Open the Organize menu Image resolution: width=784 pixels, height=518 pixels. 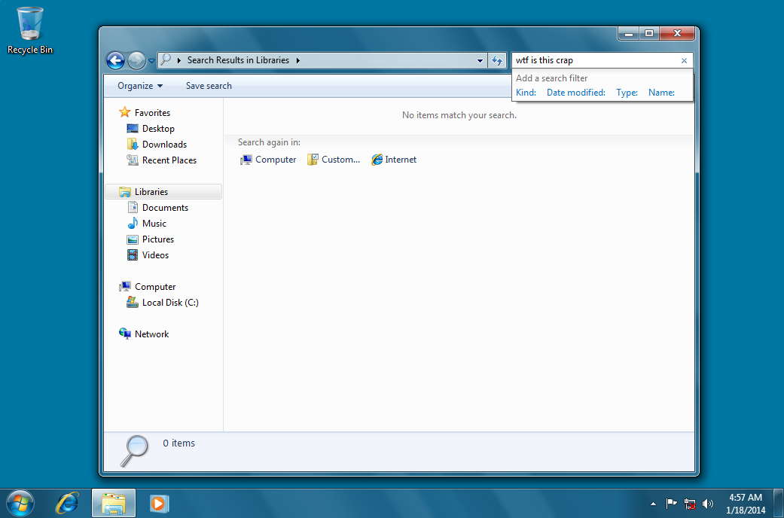coord(140,86)
